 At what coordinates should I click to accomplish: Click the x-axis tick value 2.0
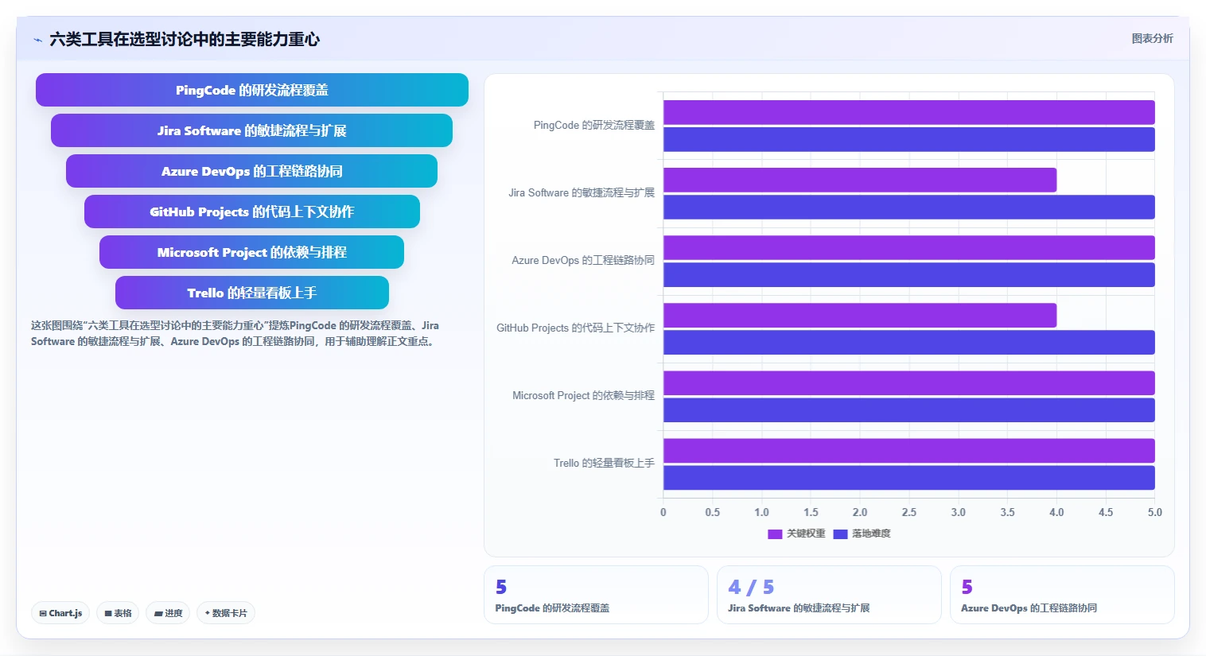(860, 513)
